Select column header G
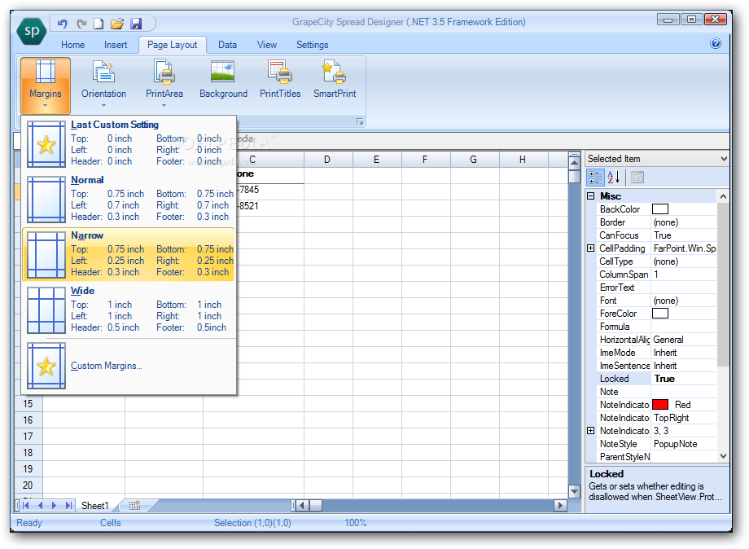Image resolution: width=749 pixels, height=549 pixels. [473, 159]
